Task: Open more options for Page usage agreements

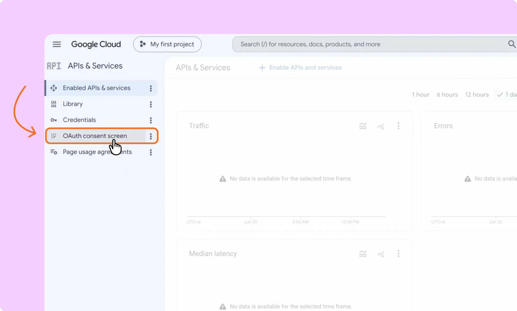Action: (x=151, y=152)
